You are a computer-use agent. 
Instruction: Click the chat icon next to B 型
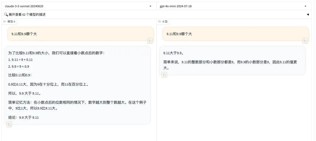(160, 22)
